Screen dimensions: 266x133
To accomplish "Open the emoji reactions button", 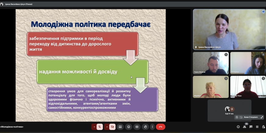I will point(129,127).
